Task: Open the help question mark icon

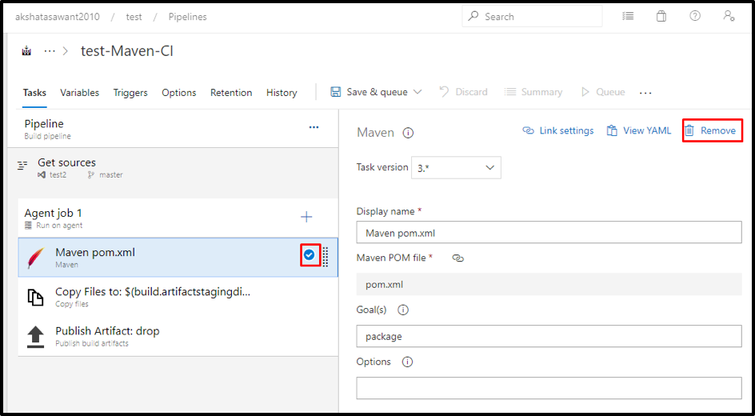Action: (x=695, y=16)
